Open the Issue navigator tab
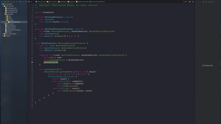This screenshot has width=221, height=124. tap(14, 2)
